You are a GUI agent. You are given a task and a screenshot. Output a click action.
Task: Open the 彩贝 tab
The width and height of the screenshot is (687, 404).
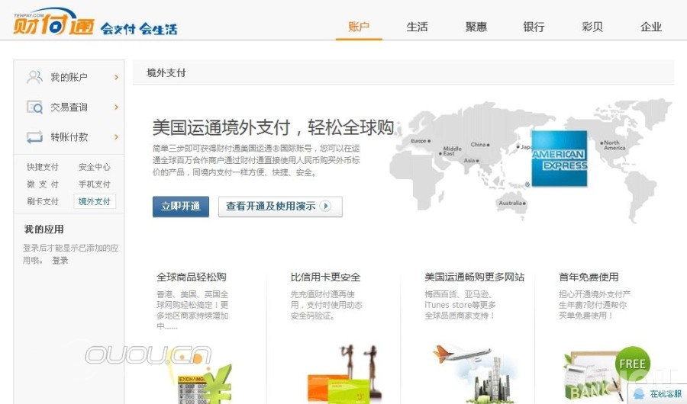pos(592,27)
